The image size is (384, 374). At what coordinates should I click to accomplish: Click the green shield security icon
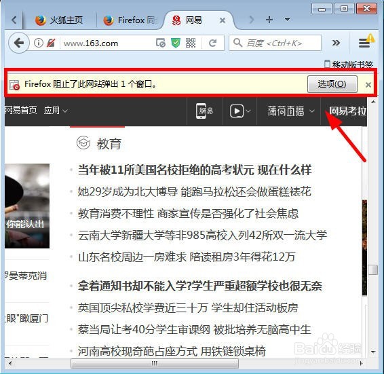[x=176, y=43]
